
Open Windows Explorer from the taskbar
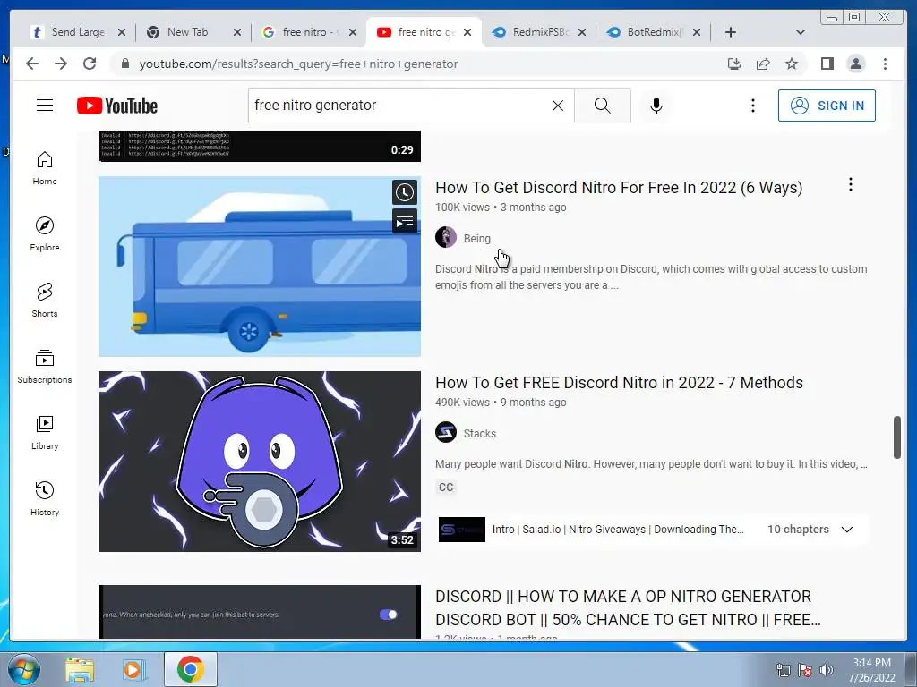[79, 670]
